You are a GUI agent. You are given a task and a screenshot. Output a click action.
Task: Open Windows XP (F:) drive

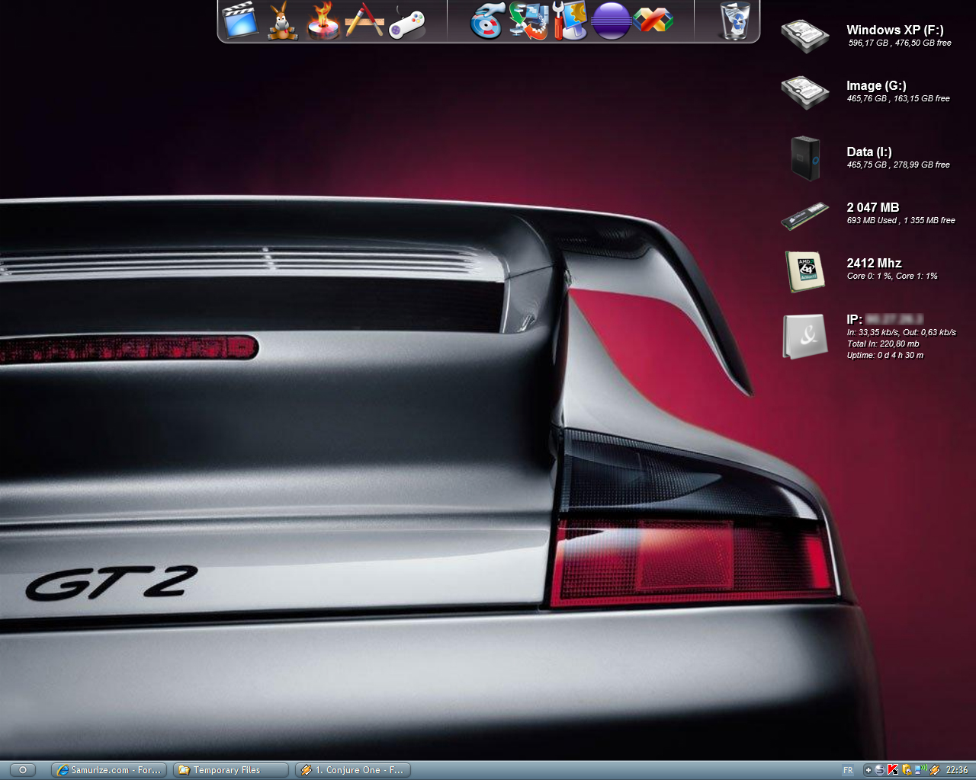(x=804, y=36)
